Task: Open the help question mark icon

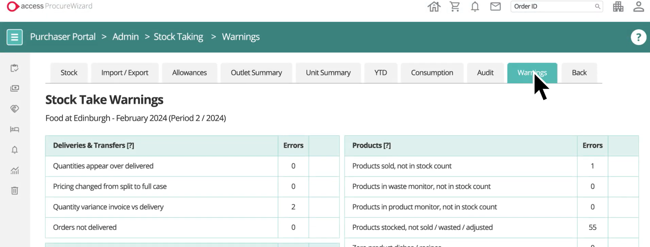Action: click(638, 37)
